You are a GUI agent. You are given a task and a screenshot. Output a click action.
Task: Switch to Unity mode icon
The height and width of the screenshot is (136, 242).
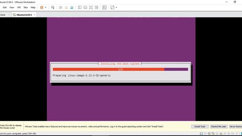[x=96, y=8]
